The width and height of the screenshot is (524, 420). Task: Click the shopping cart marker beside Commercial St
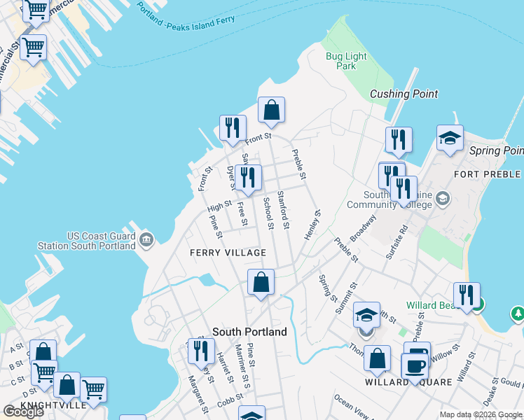[x=33, y=50]
